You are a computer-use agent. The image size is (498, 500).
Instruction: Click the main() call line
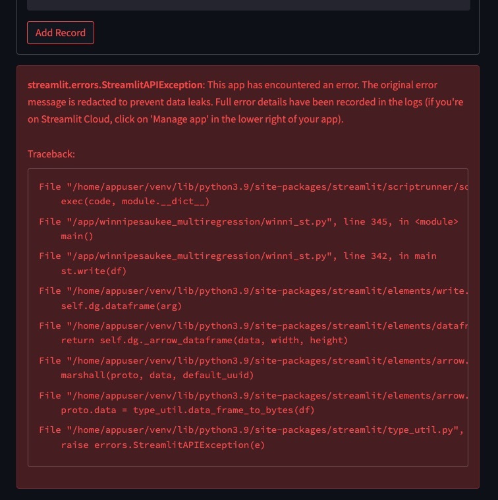coord(77,236)
